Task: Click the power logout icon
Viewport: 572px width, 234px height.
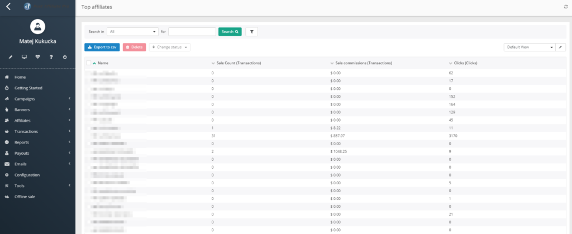Action: (x=65, y=57)
